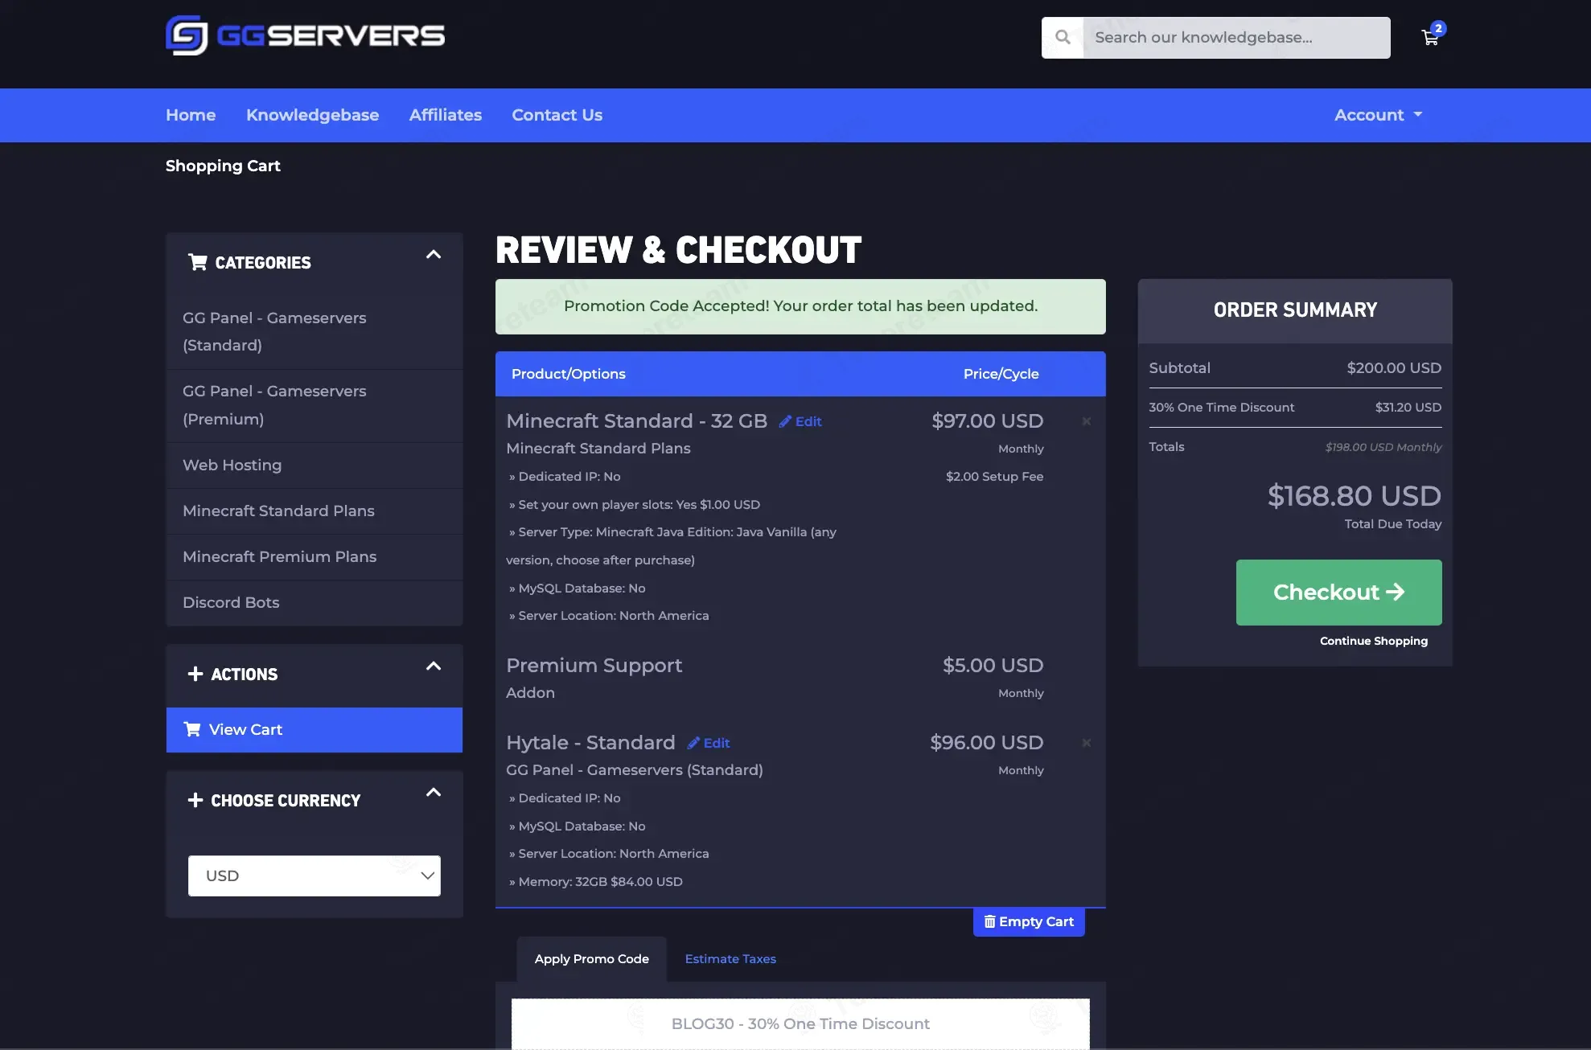Click Continue Shopping link
1591x1050 pixels.
pyautogui.click(x=1374, y=641)
